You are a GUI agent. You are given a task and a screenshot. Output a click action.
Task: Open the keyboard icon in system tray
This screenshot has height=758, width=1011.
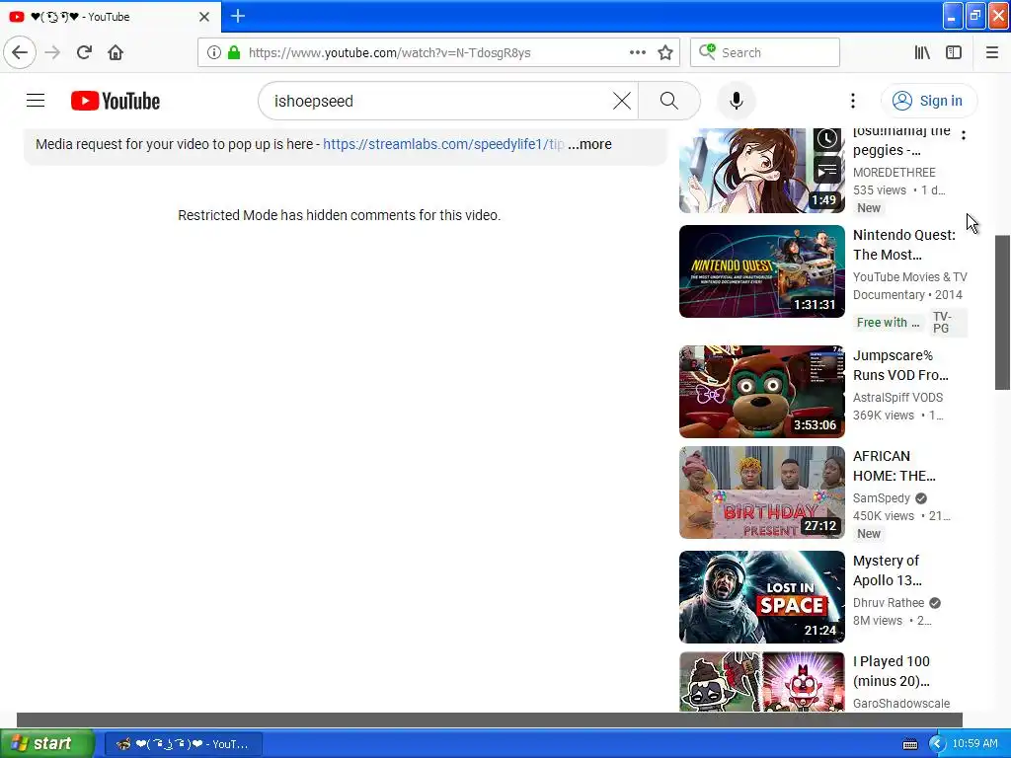910,744
